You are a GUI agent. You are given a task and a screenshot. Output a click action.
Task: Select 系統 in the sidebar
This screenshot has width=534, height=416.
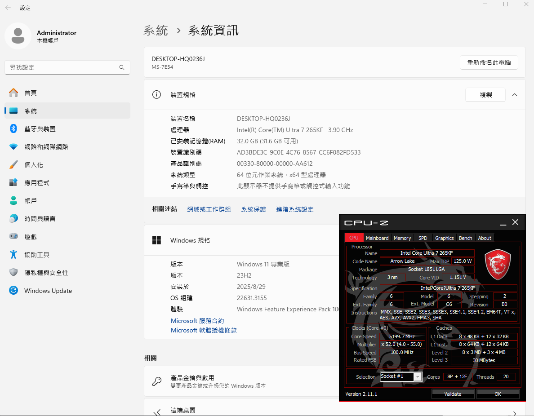click(67, 111)
